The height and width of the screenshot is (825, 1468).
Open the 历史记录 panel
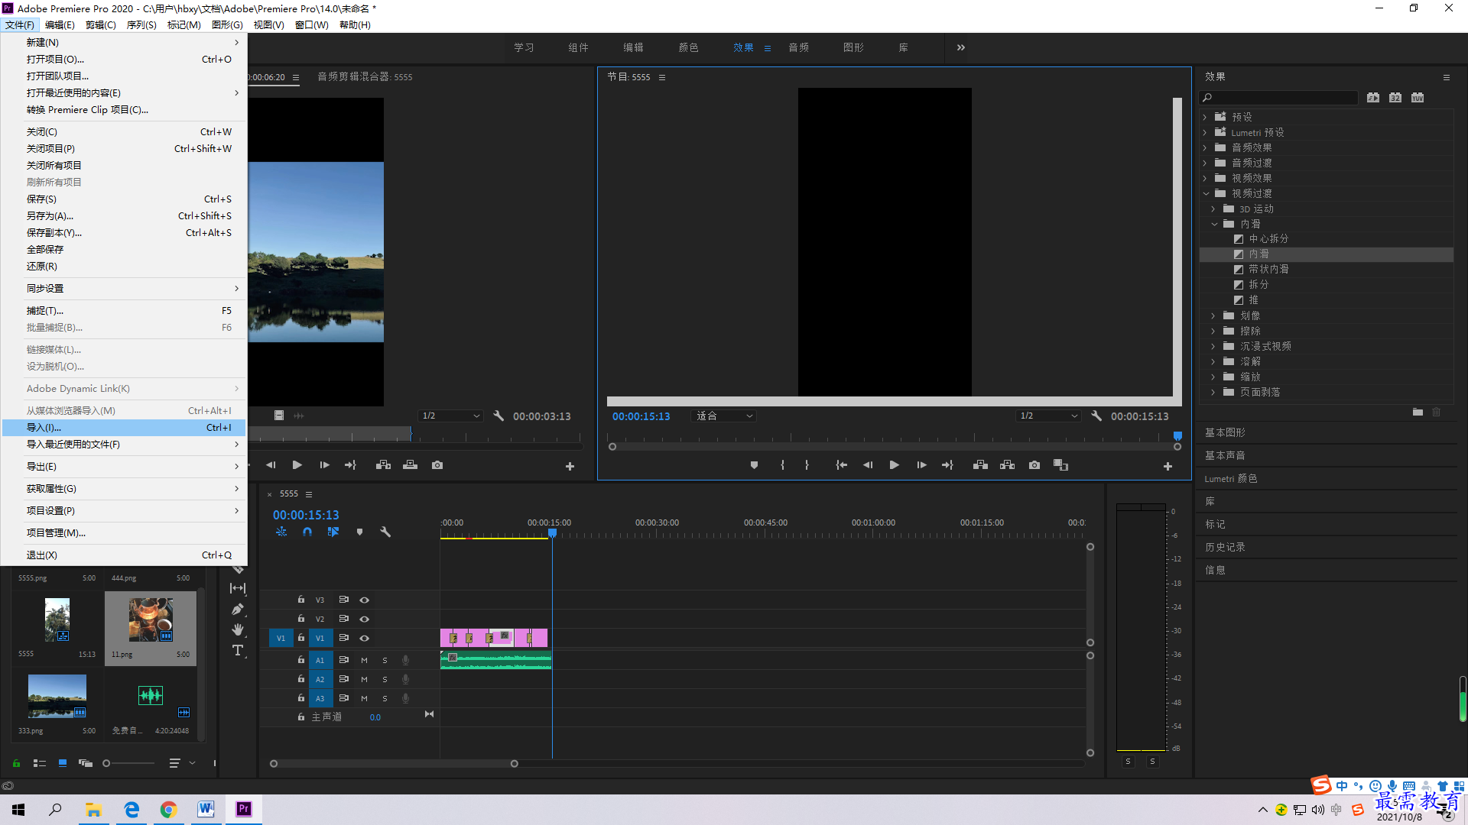pyautogui.click(x=1225, y=547)
